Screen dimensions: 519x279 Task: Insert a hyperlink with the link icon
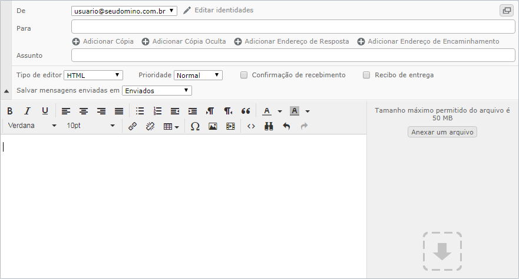(133, 126)
